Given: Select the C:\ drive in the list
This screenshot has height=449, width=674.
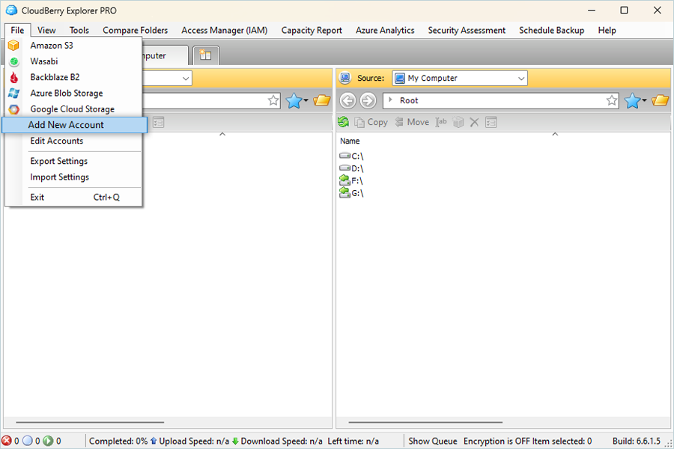Looking at the screenshot, I should tap(352, 156).
